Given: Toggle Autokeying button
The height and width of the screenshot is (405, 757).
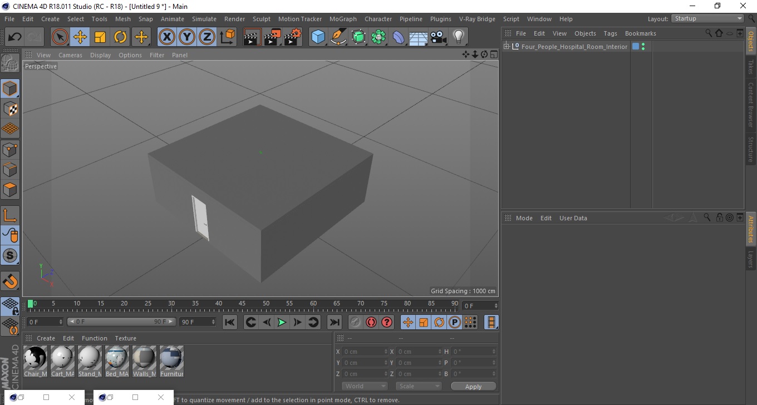Looking at the screenshot, I should click(371, 322).
